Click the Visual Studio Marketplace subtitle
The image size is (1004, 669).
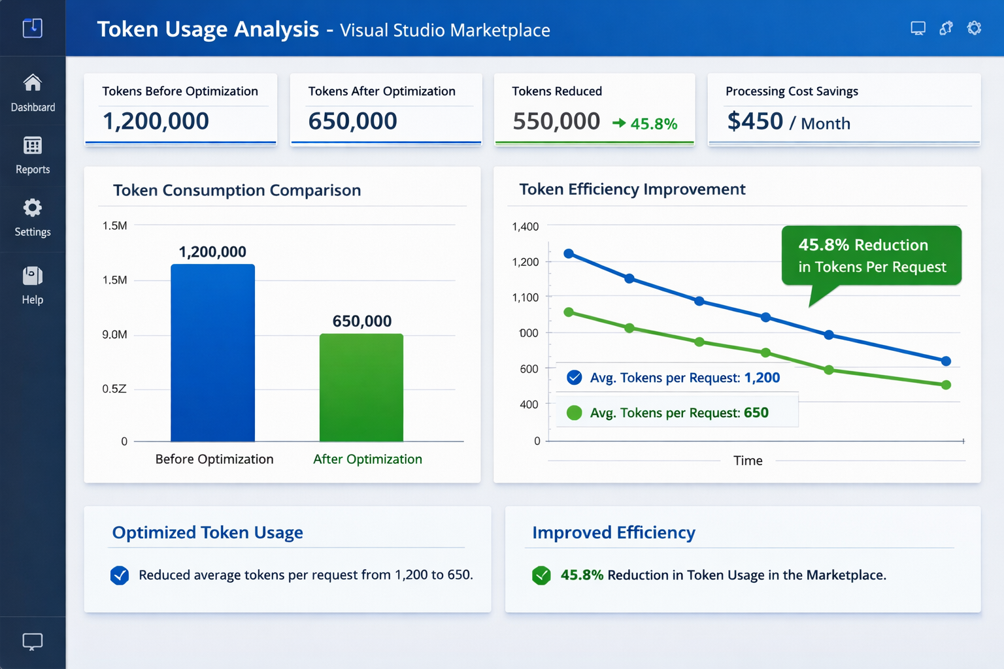(445, 30)
